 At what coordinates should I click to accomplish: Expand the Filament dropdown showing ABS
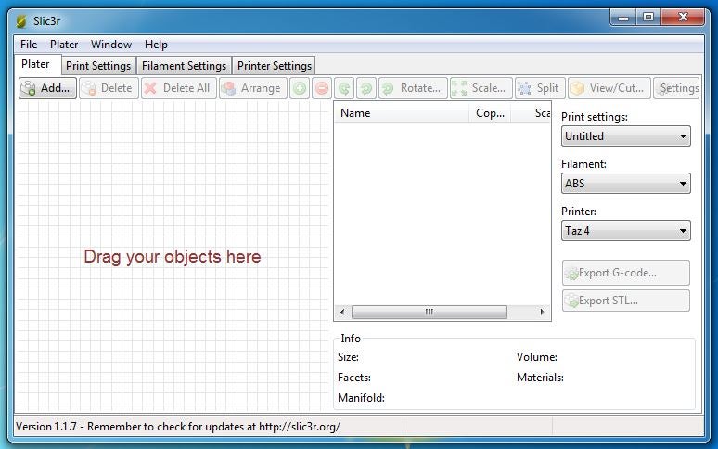tap(626, 184)
